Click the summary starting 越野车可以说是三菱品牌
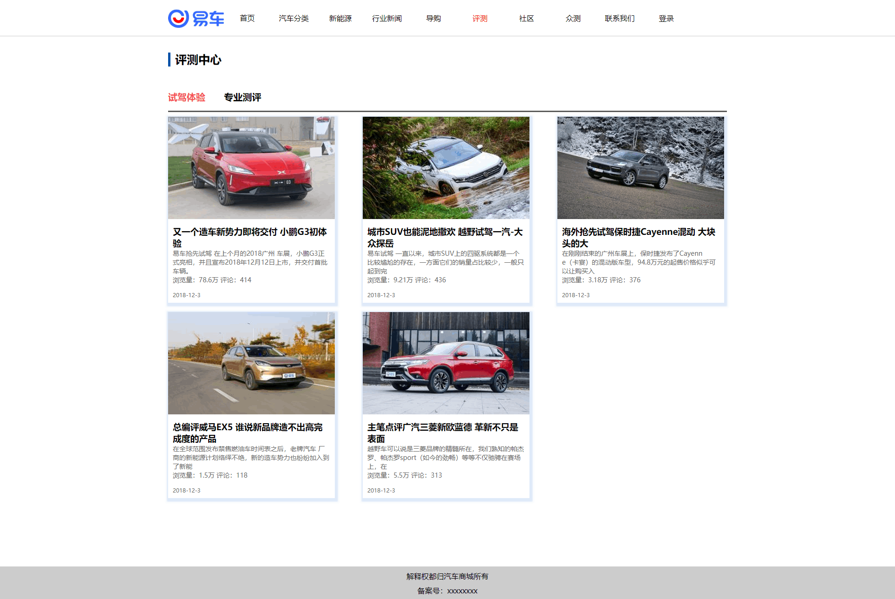The image size is (895, 599). coord(446,458)
